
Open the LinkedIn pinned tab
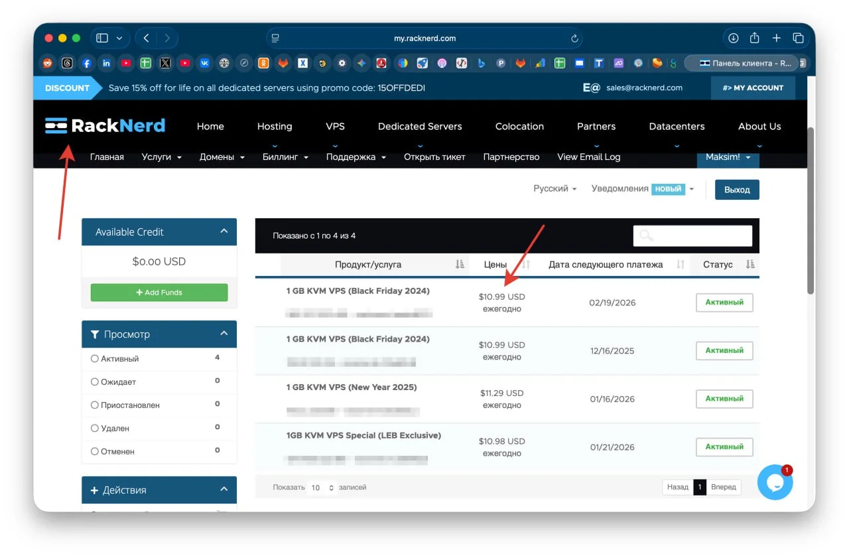click(106, 64)
